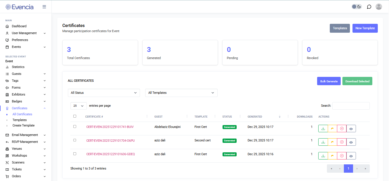
Task: Click inside the Search field
Action: click(351, 106)
